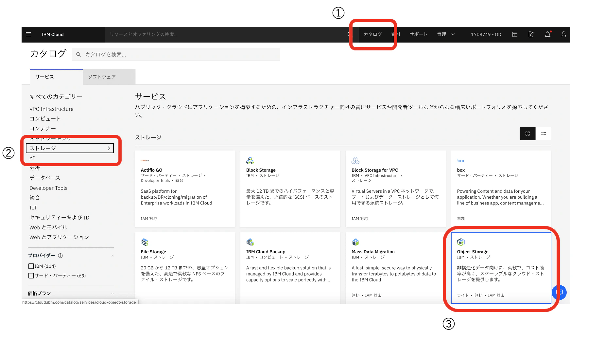The image size is (605, 341).
Task: Switch to the ソフトウェア tab
Action: tap(109, 77)
